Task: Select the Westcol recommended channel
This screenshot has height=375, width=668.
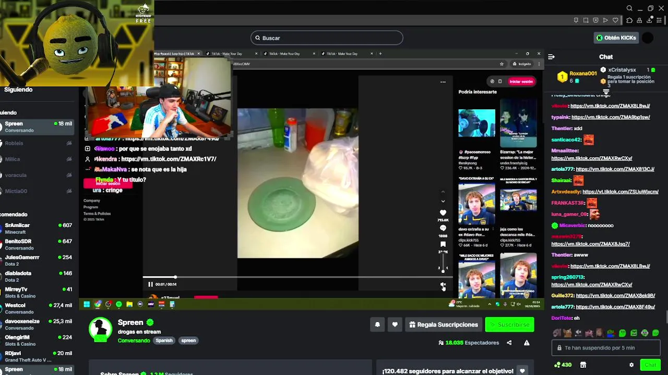Action: click(x=37, y=309)
